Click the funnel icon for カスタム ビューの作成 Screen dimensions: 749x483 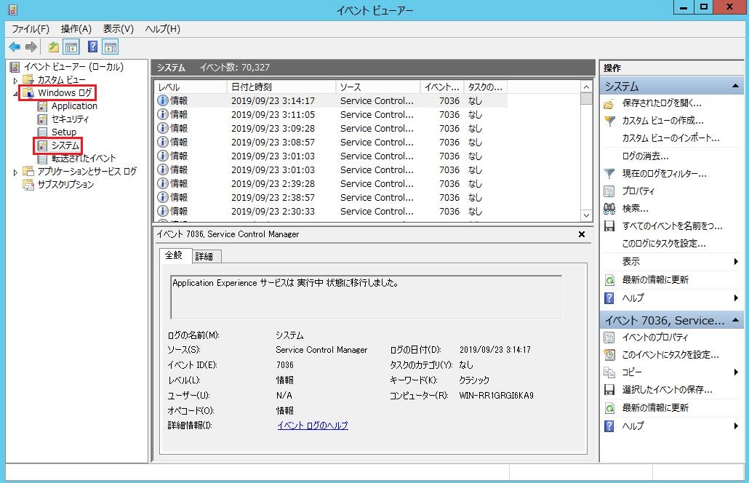(x=609, y=121)
